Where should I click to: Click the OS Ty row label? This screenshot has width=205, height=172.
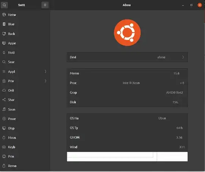(74, 128)
